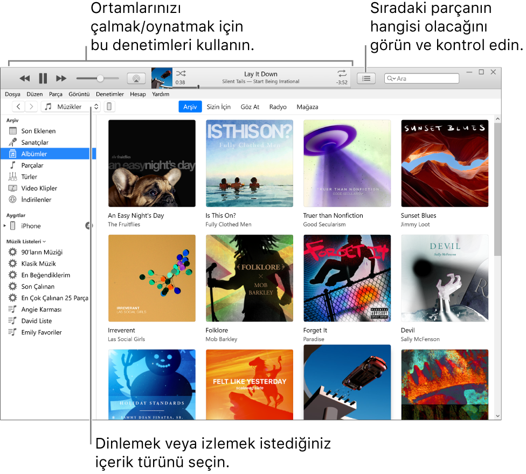The height and width of the screenshot is (474, 526).
Task: Open the Dosya menu
Action: click(12, 94)
